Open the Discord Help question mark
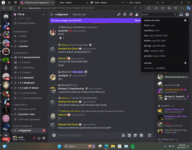192x150 pixels. coord(187,15)
